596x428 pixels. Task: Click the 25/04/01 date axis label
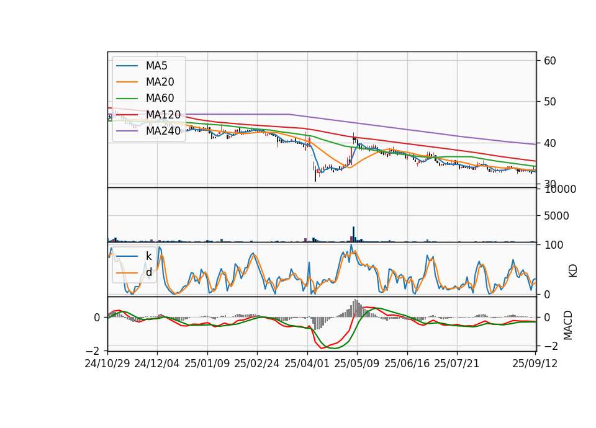(x=307, y=363)
